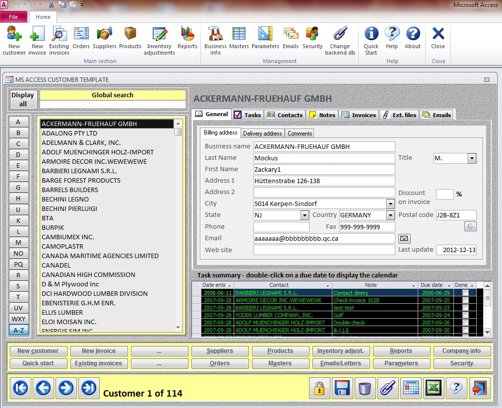502x408 pixels.
Task: Jump to the last customer record
Action: pyautogui.click(x=89, y=388)
